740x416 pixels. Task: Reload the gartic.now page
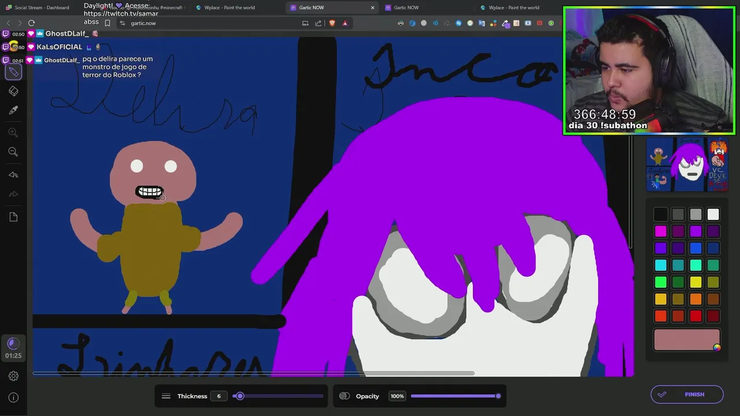coord(31,23)
